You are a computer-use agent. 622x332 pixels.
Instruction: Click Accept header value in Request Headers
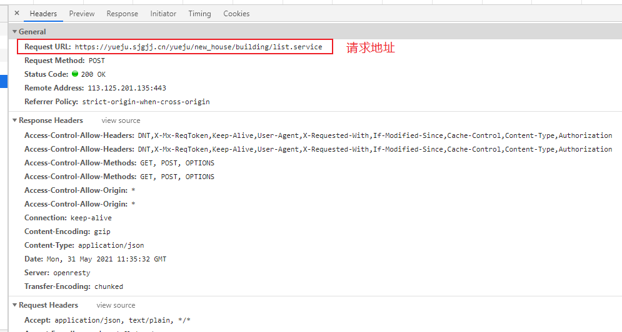123,320
